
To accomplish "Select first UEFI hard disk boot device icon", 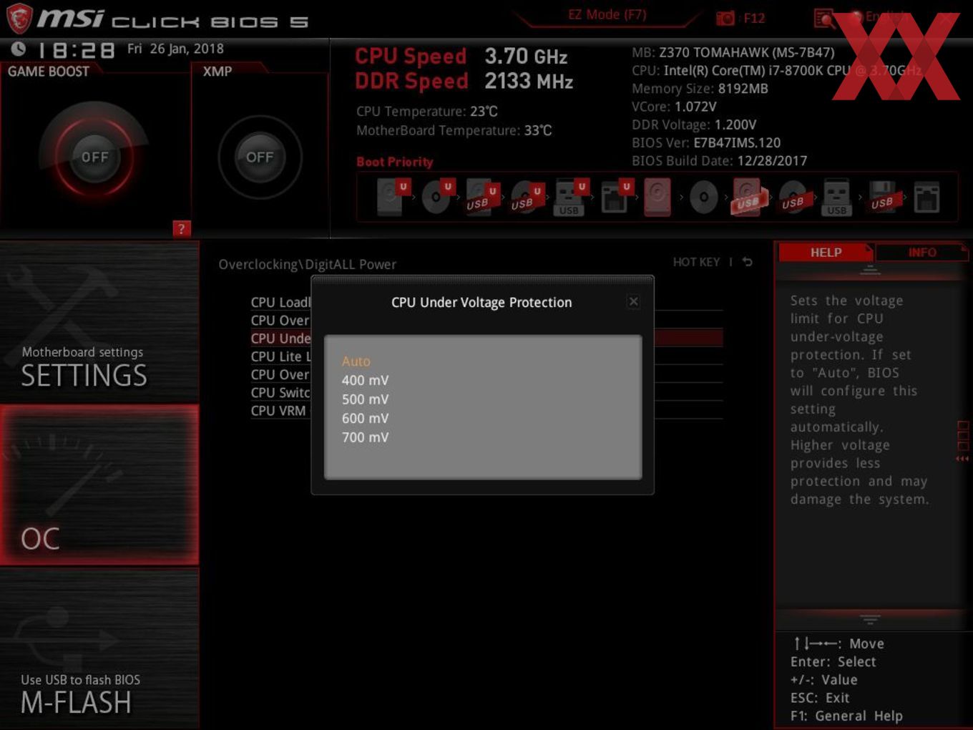I will (392, 197).
